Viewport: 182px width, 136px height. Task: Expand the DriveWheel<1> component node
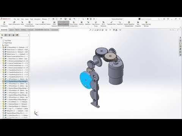1,102
